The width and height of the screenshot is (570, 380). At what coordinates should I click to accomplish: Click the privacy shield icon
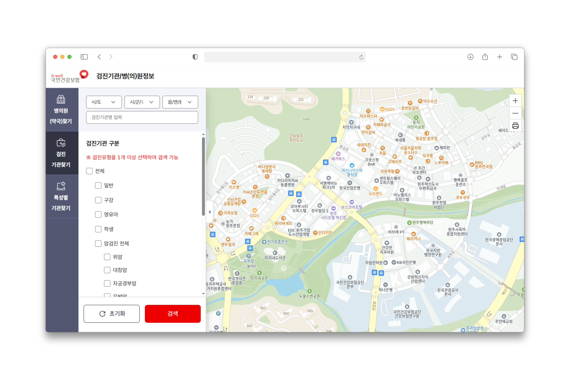[x=195, y=57]
